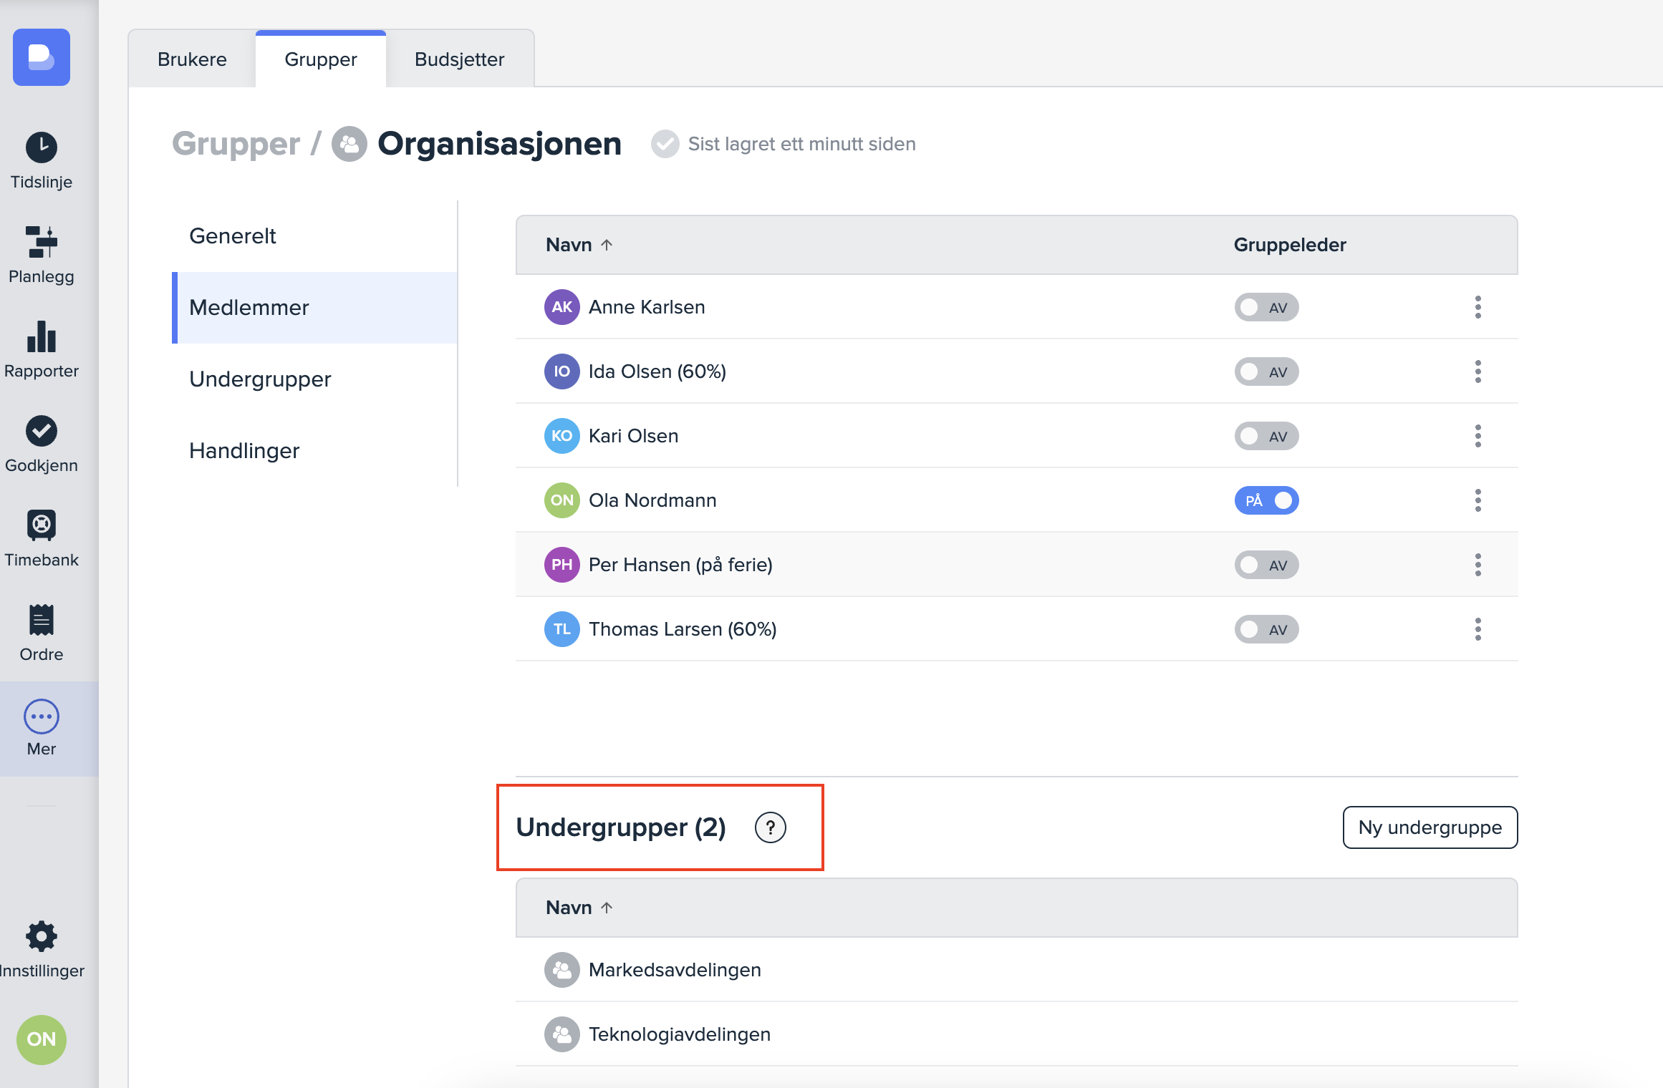Open the Markedsavdelingen subgroup

674,971
